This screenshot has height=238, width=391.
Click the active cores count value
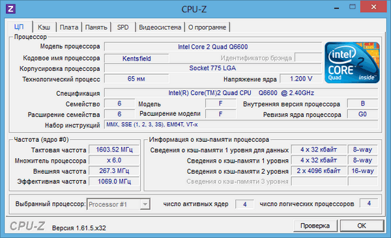(245, 204)
